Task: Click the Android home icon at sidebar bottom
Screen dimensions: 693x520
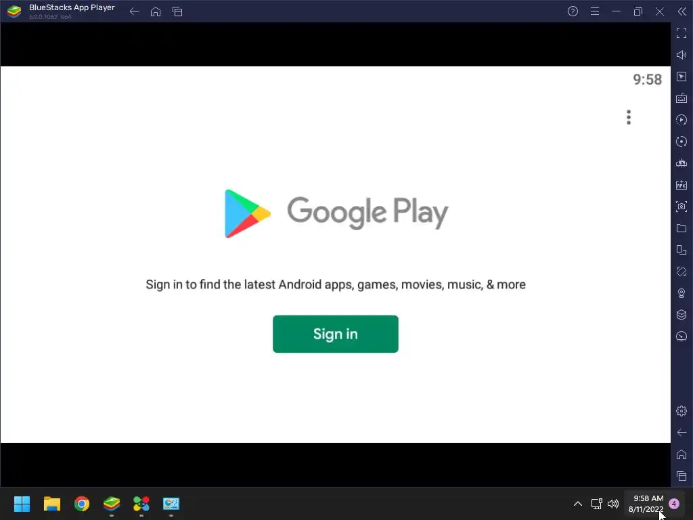Action: [x=681, y=454]
